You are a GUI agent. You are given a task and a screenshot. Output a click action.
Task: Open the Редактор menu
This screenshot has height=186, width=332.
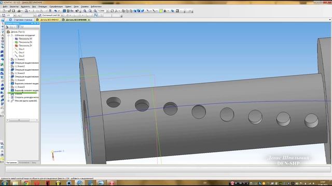pyautogui.click(x=14, y=7)
